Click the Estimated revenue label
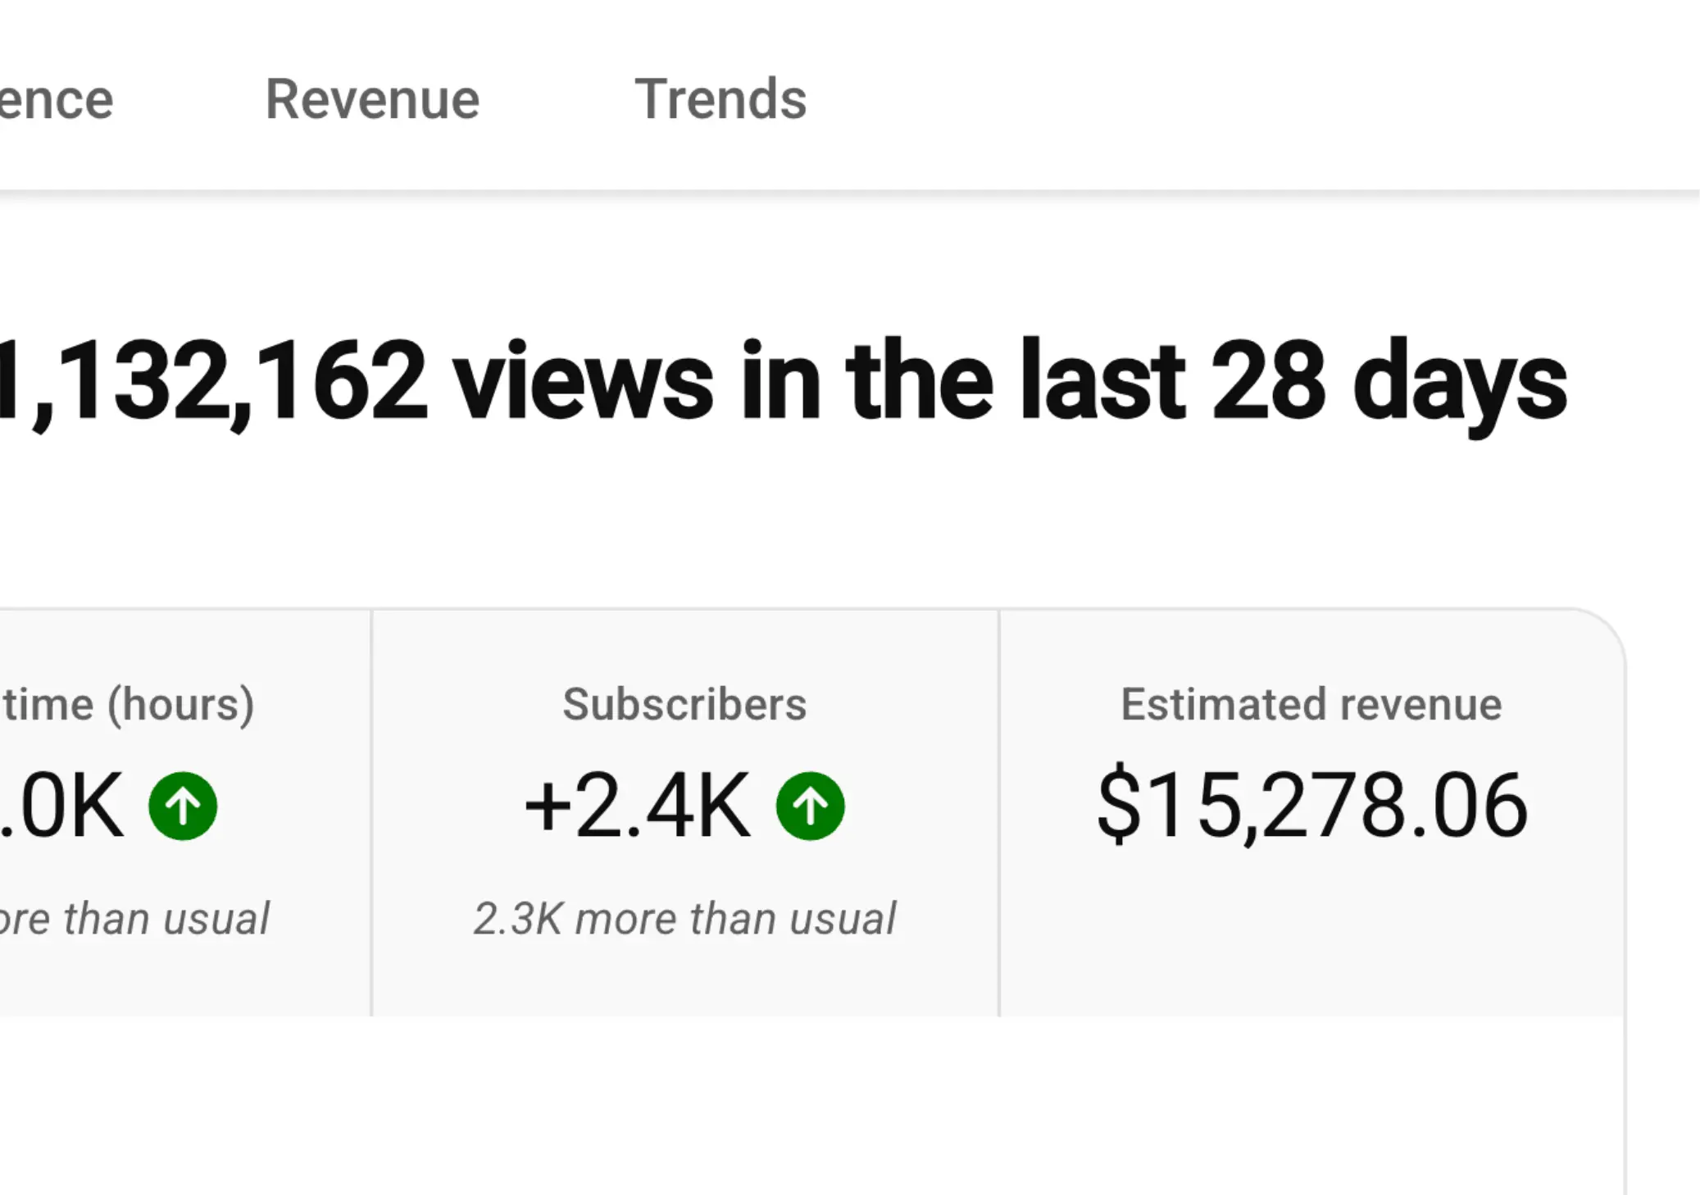Screen dimensions: 1700x1195 1311,702
